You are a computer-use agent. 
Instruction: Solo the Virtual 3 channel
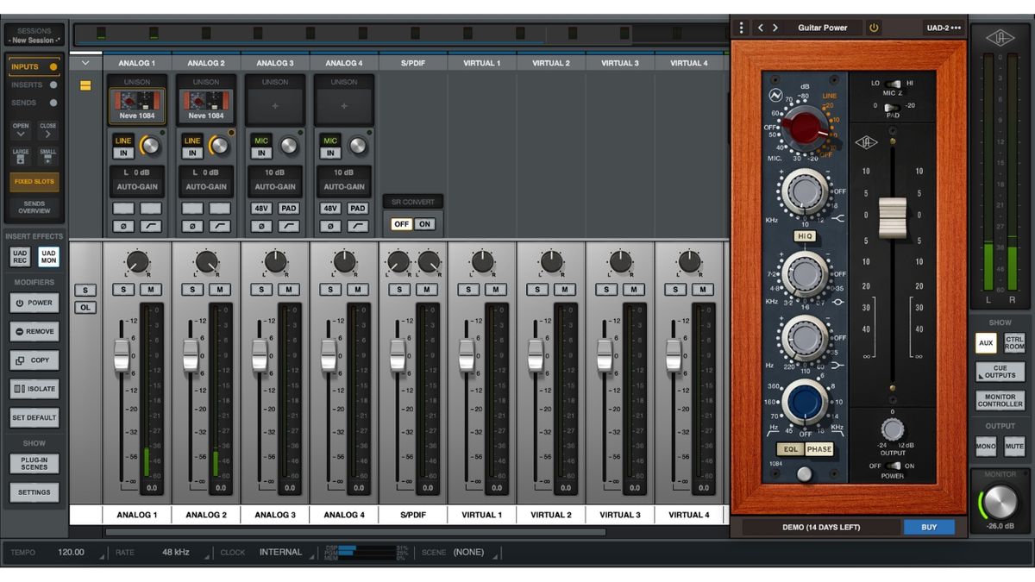click(x=606, y=290)
